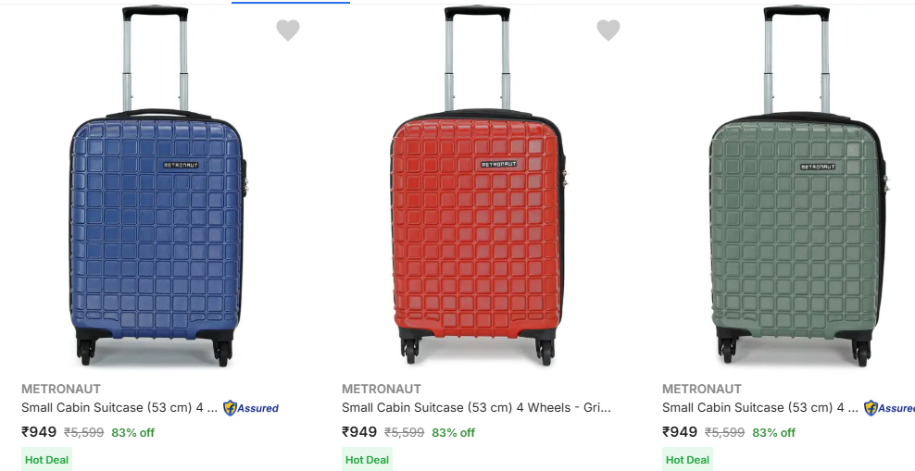Image resolution: width=915 pixels, height=471 pixels.
Task: Open green Small Cabin Suitcase title link
Action: pos(760,407)
